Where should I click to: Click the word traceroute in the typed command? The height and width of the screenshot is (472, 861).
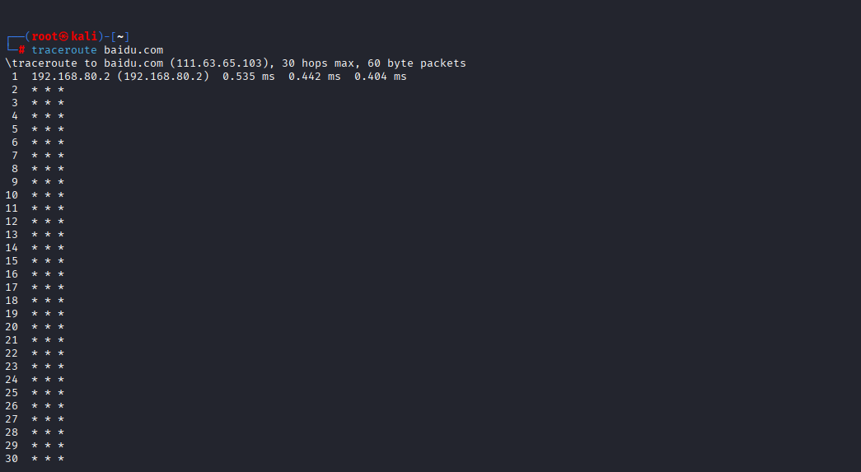(63, 50)
